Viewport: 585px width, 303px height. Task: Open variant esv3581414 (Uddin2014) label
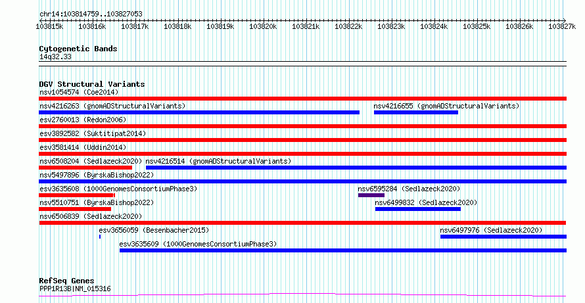(x=83, y=147)
